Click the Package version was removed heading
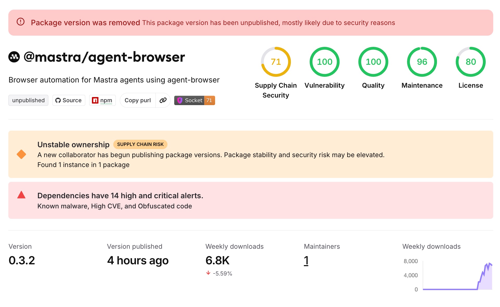This screenshot has height=307, width=500. pos(85,23)
